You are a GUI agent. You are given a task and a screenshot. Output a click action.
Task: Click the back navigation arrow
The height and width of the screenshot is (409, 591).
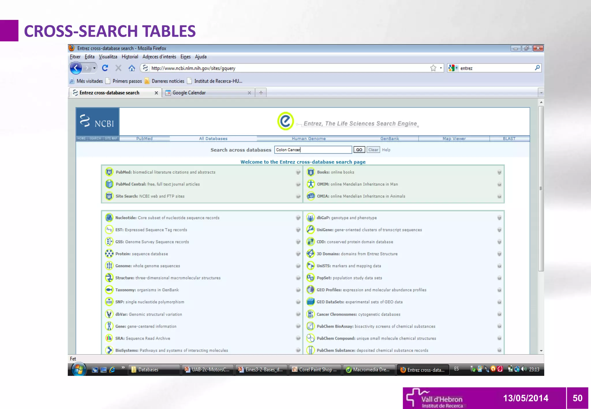tap(76, 68)
